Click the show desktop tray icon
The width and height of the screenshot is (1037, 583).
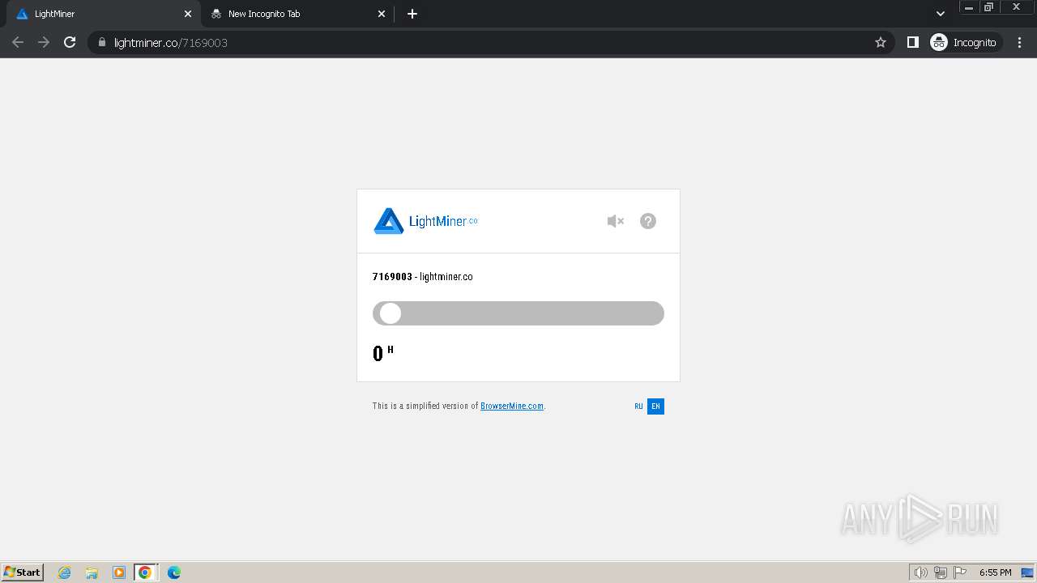[x=1027, y=572]
